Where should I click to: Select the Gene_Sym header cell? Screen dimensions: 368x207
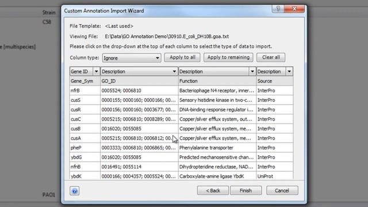85,81
